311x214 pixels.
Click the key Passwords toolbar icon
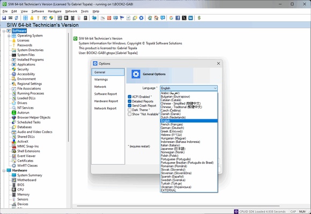point(38,18)
